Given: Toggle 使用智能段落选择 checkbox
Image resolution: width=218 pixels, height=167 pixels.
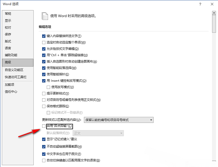Looking at the screenshot, I should pos(44,68).
